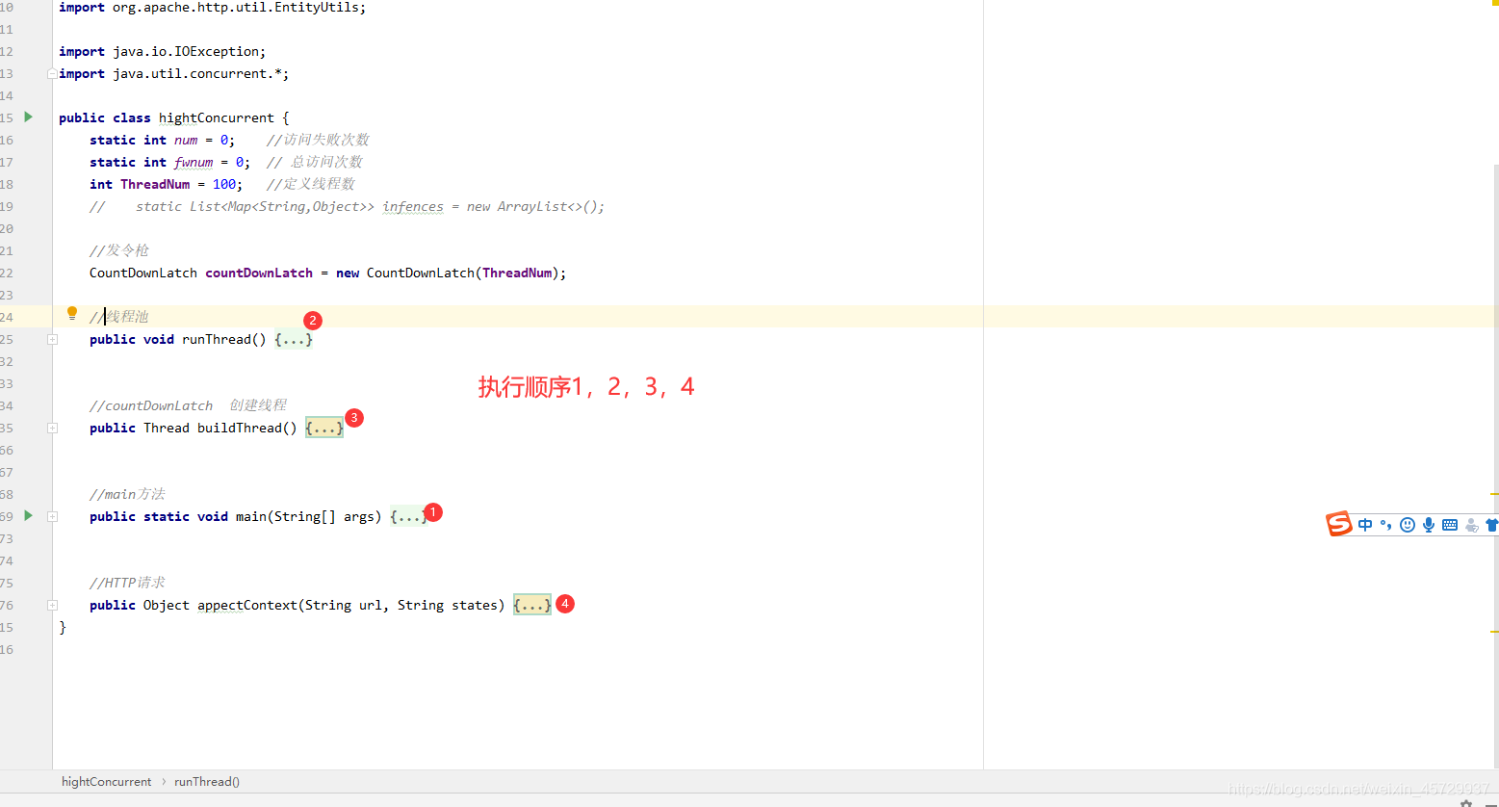The height and width of the screenshot is (807, 1499).
Task: Click the variable 'num' declaration
Action: (186, 140)
